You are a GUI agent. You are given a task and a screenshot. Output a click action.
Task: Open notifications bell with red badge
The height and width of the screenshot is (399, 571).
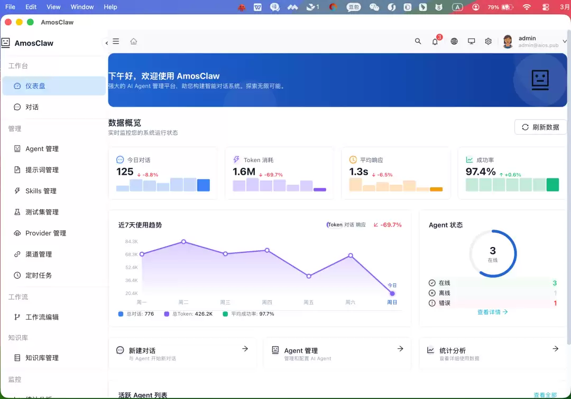coord(435,41)
